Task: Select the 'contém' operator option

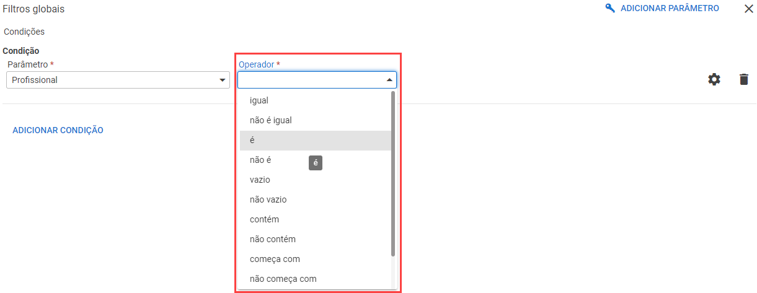Action: [315, 219]
